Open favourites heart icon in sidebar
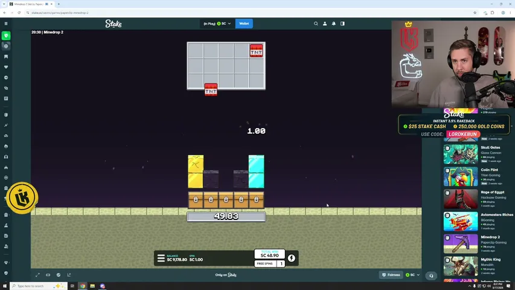Image resolution: width=515 pixels, height=290 pixels. click(x=6, y=67)
